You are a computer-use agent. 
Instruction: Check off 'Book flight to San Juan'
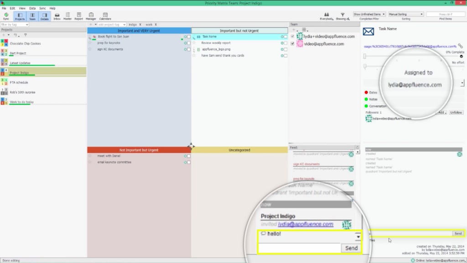[189, 37]
